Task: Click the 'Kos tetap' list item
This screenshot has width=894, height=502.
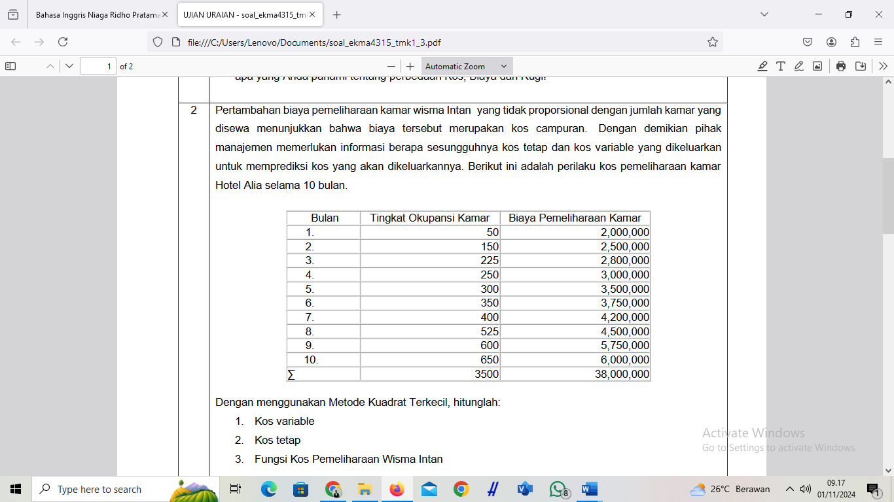Action: coord(277,440)
